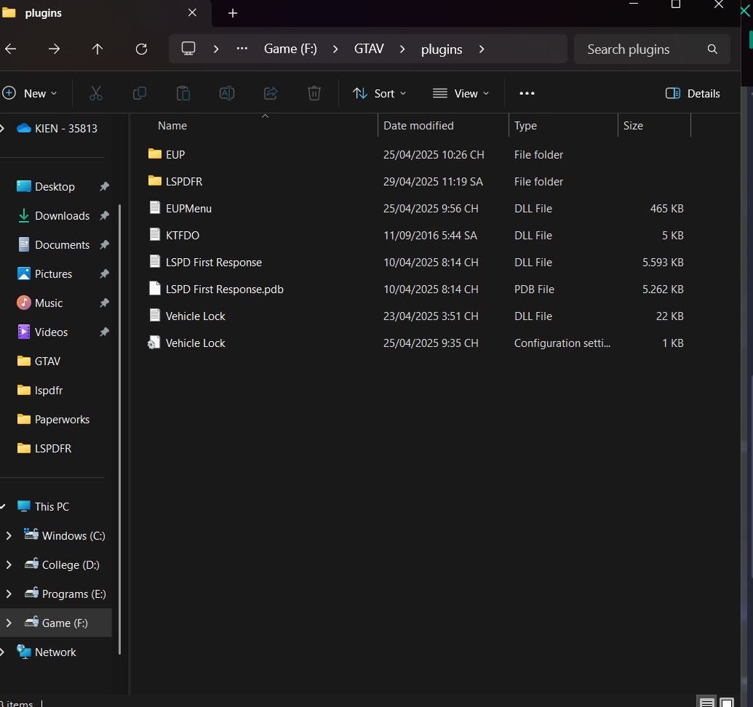Click the Share icon in toolbar
Viewport: 753px width, 707px height.
point(271,93)
